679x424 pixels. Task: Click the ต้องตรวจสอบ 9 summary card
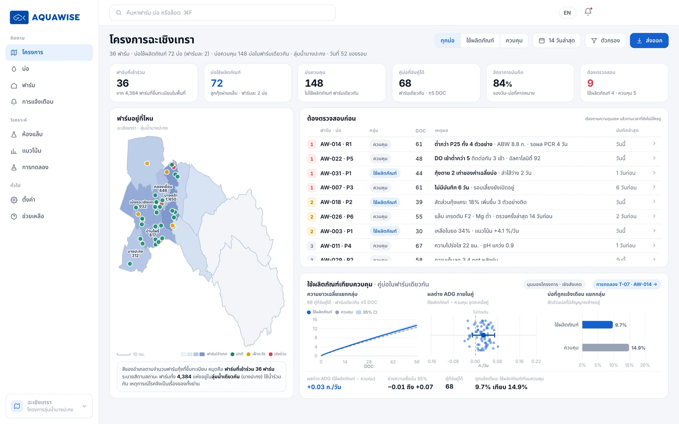pyautogui.click(x=624, y=83)
